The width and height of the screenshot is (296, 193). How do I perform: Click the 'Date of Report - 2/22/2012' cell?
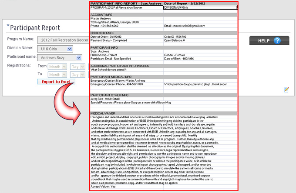200,3
